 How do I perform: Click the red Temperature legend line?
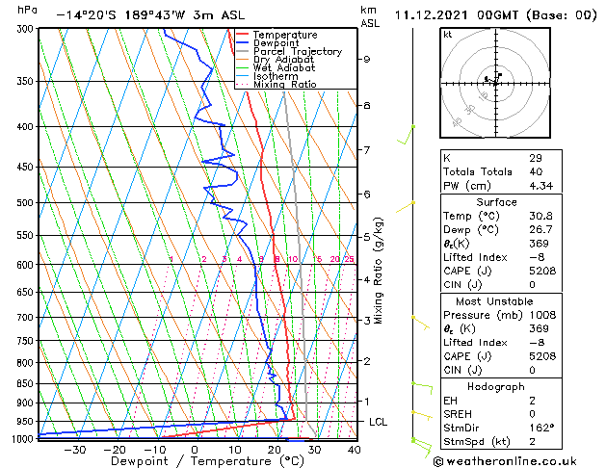point(242,35)
